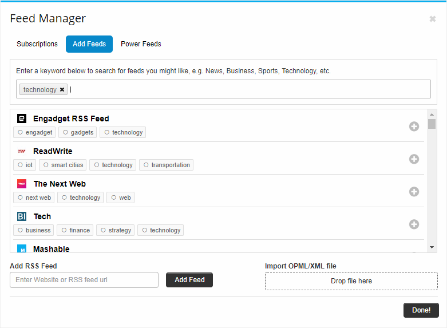The image size is (447, 328).
Task: Click the Mashable logo icon
Action: coord(22,248)
